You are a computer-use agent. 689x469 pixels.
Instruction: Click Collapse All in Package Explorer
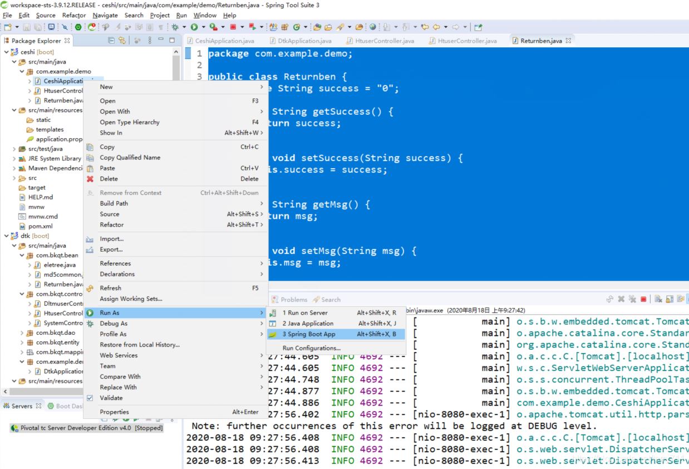click(111, 41)
